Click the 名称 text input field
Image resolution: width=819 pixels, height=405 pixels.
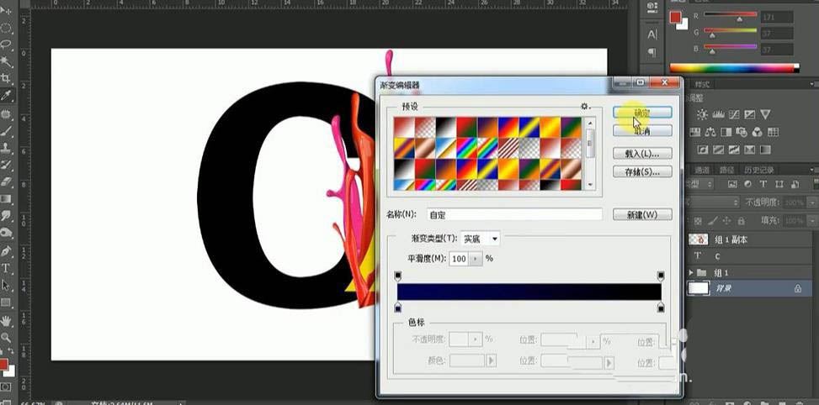coord(513,214)
